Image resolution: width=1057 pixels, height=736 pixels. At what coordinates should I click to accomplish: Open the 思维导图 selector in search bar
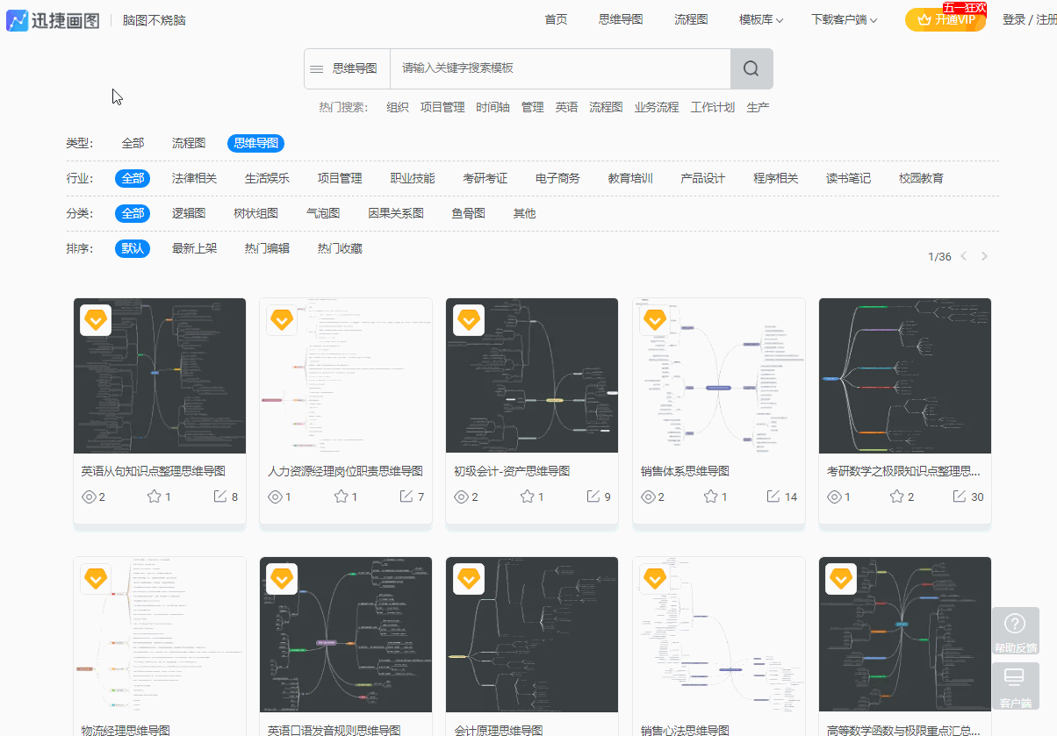pos(354,68)
